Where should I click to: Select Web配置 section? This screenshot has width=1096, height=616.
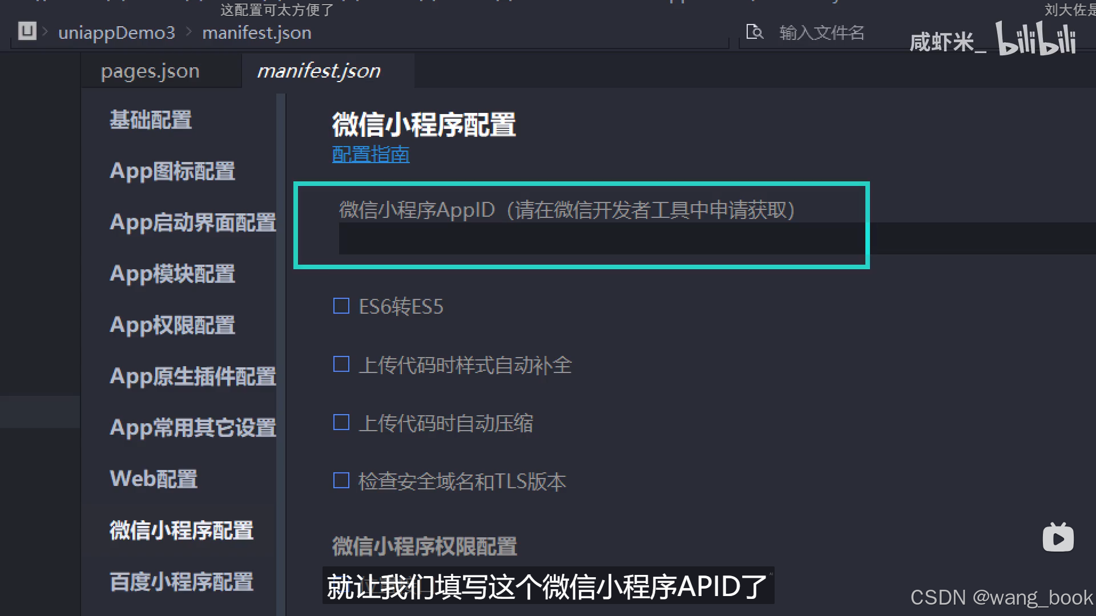[154, 479]
